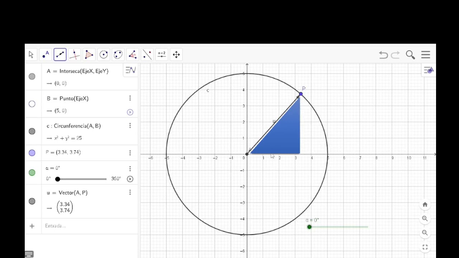Open the search magnifier
459x258 pixels.
411,55
